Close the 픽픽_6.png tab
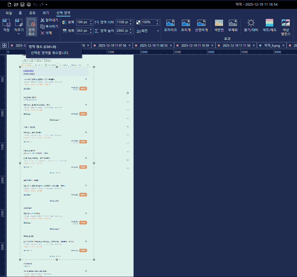 pyautogui.click(x=283, y=45)
